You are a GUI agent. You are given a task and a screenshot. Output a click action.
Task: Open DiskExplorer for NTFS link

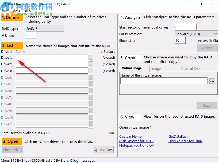point(136,141)
